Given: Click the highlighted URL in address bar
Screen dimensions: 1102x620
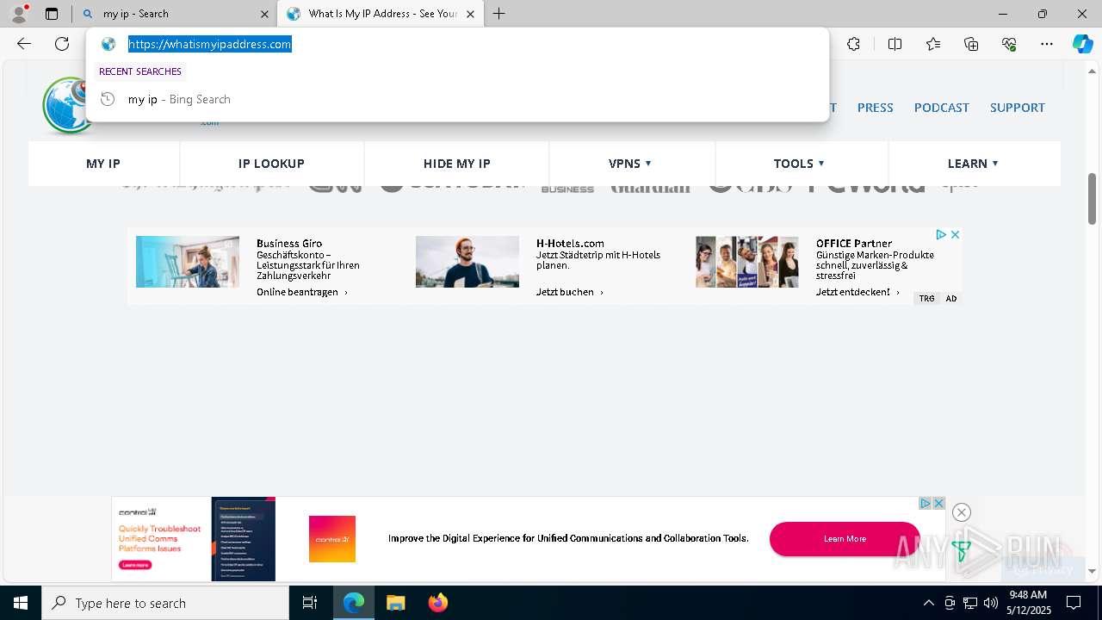Looking at the screenshot, I should coord(210,44).
